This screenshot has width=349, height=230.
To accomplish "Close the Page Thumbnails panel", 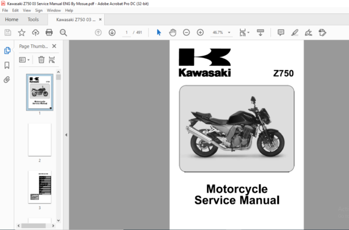I will (54, 46).
